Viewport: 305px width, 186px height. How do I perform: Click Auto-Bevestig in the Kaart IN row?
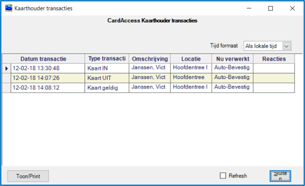pyautogui.click(x=232, y=69)
